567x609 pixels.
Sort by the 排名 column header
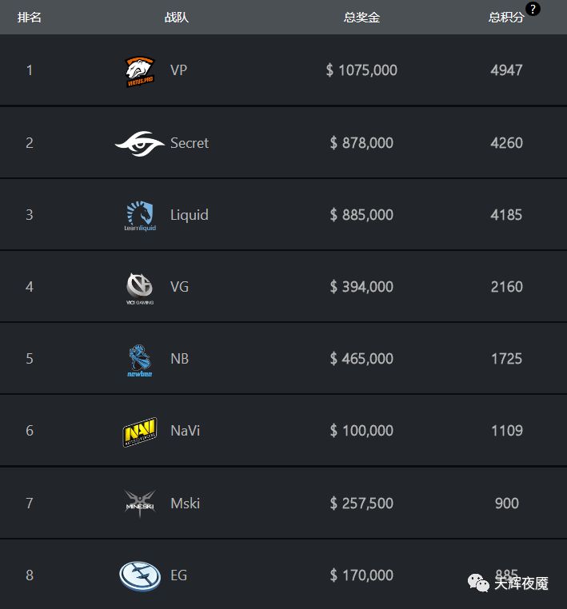[x=30, y=17]
